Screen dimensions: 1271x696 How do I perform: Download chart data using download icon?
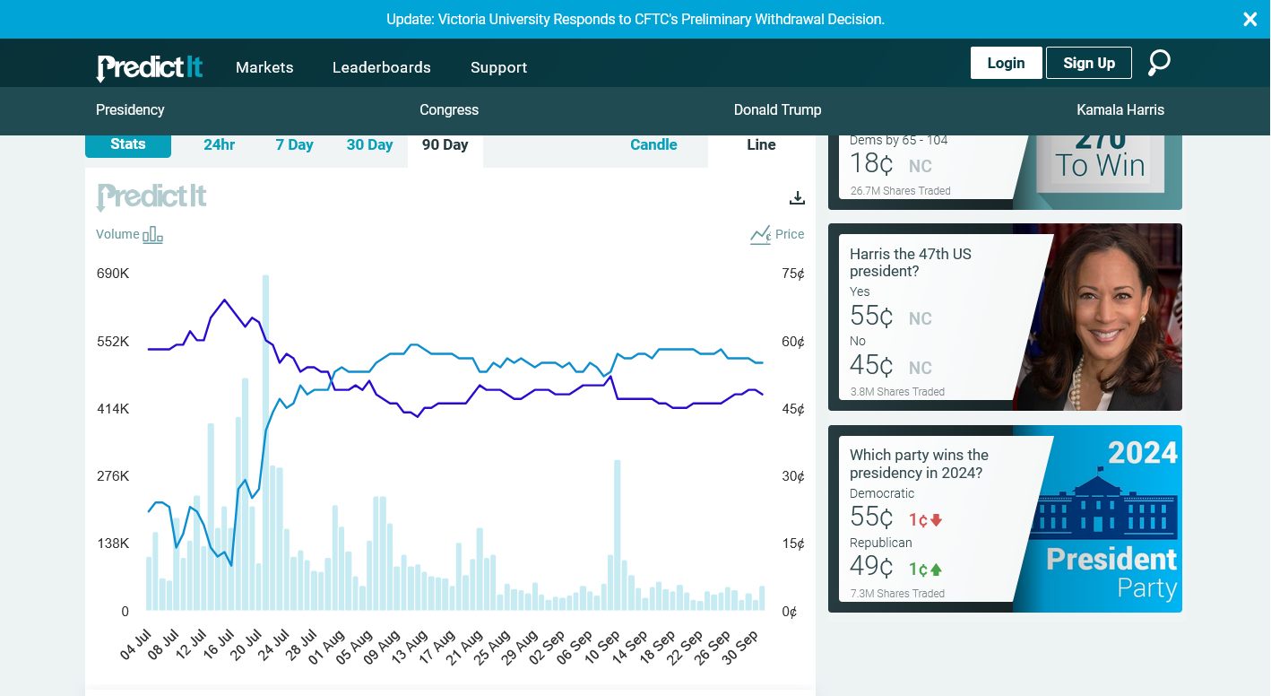pos(797,198)
